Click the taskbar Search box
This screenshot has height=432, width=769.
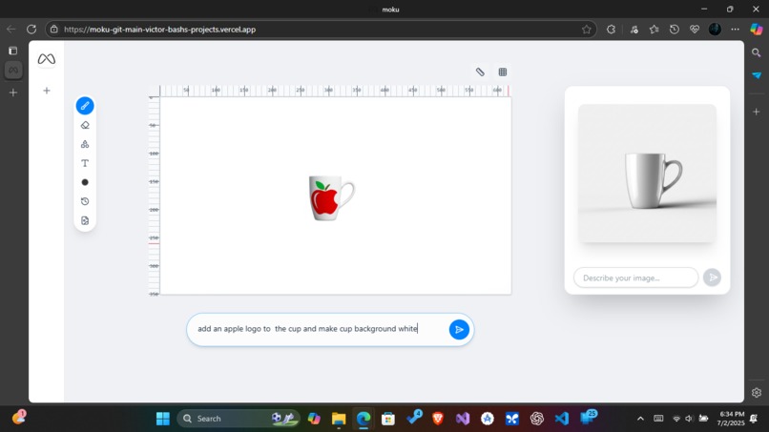[x=239, y=419]
